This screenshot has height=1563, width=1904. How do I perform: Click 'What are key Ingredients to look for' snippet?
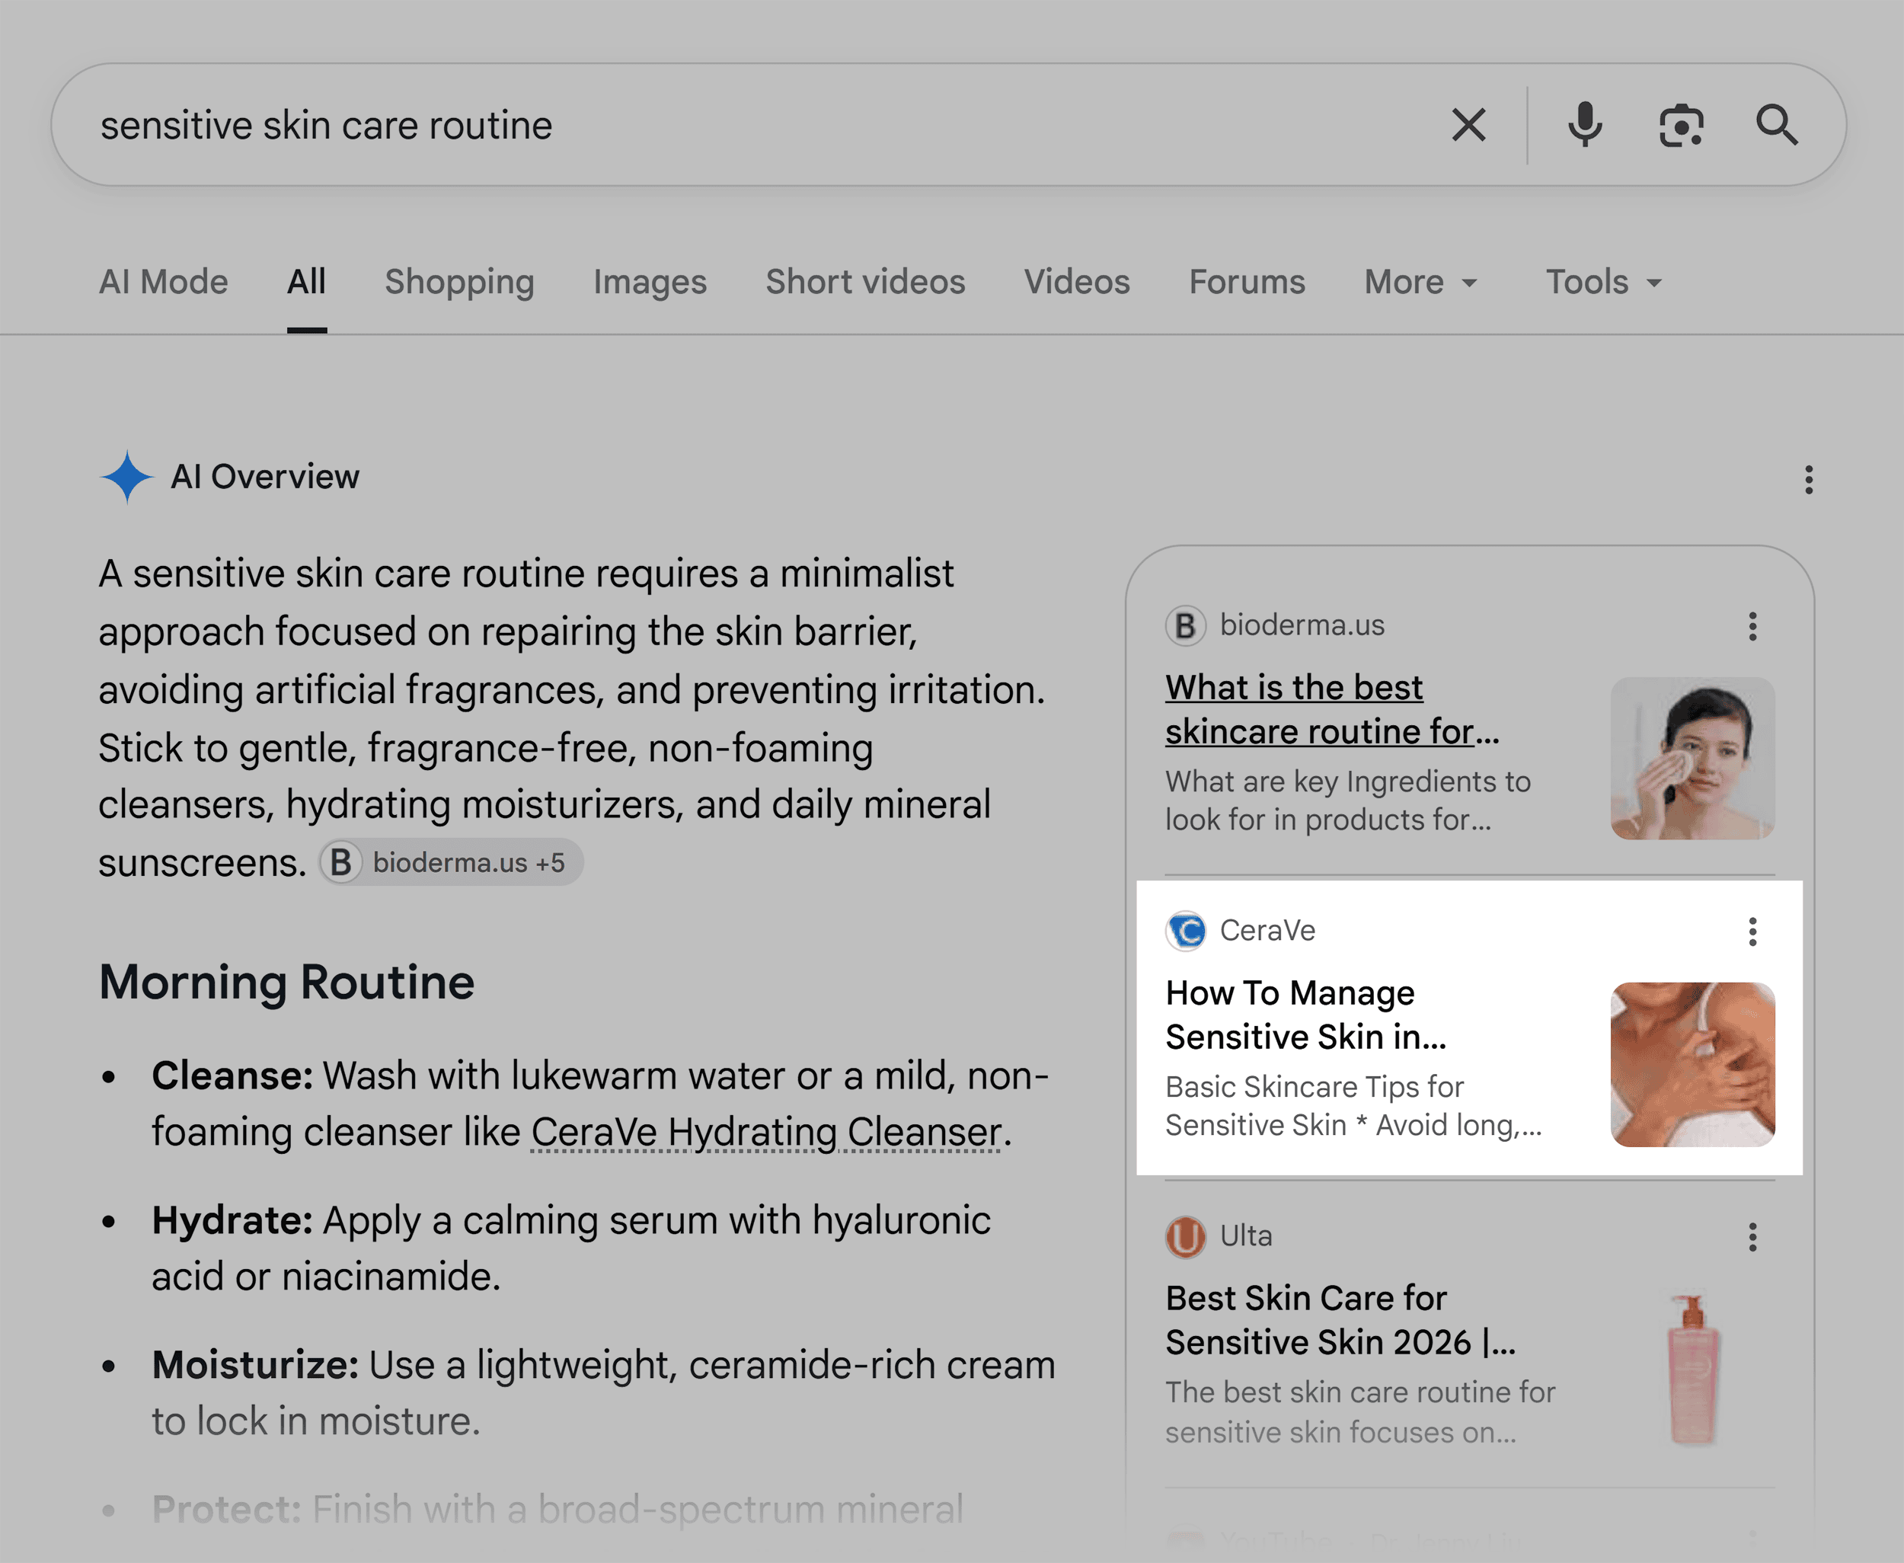(x=1348, y=801)
